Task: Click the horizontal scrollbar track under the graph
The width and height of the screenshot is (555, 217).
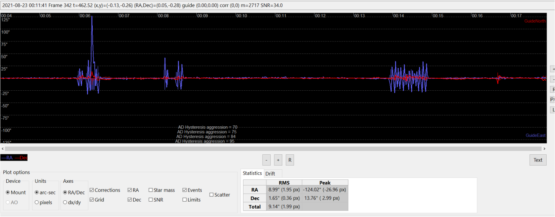Action: tap(273, 148)
